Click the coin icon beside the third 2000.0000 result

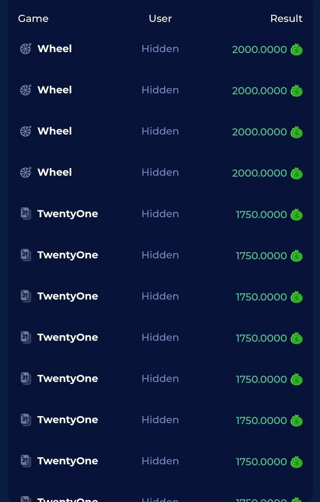(297, 132)
